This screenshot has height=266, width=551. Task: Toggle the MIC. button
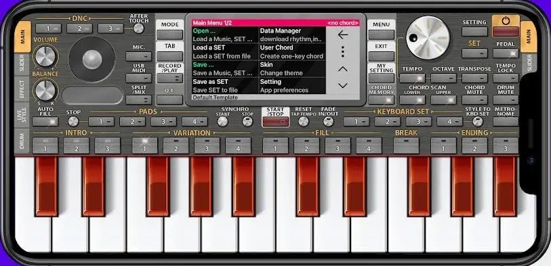138,56
